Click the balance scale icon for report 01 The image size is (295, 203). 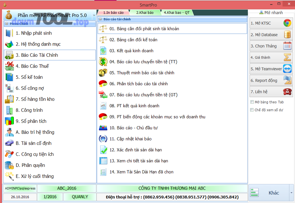tap(103, 29)
